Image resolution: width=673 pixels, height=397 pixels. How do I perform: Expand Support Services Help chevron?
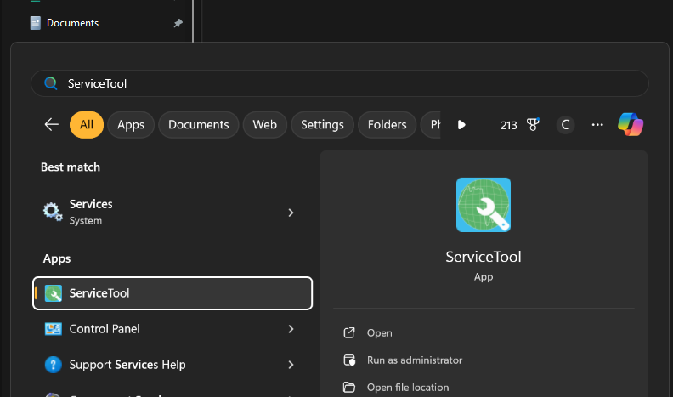point(291,365)
